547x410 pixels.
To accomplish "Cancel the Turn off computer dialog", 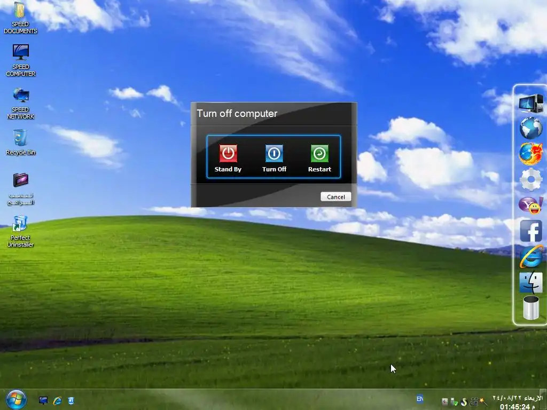I will 335,196.
